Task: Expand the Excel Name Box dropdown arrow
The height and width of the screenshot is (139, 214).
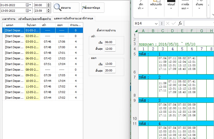Action: coord(156,24)
